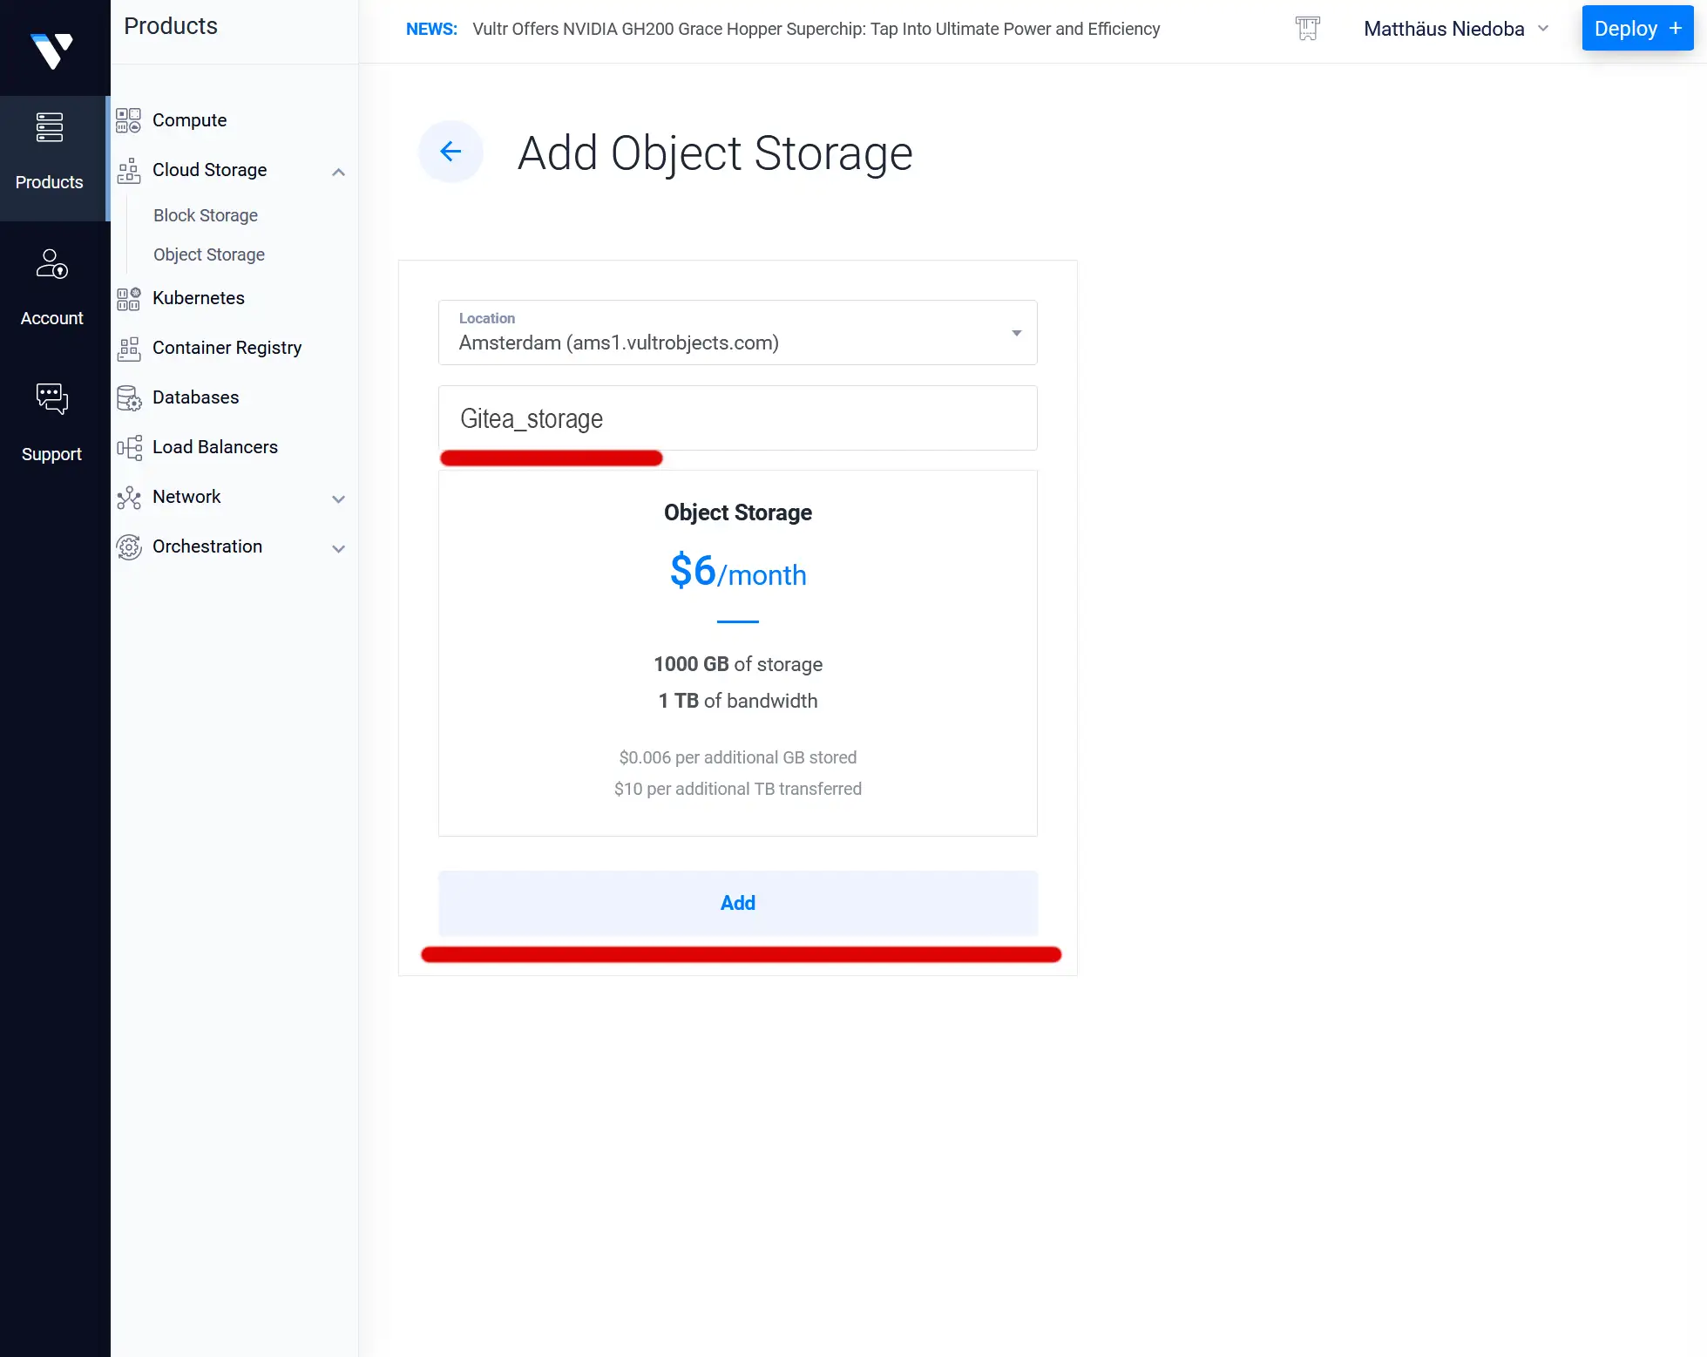
Task: Click the Vultr logo
Action: pos(52,48)
